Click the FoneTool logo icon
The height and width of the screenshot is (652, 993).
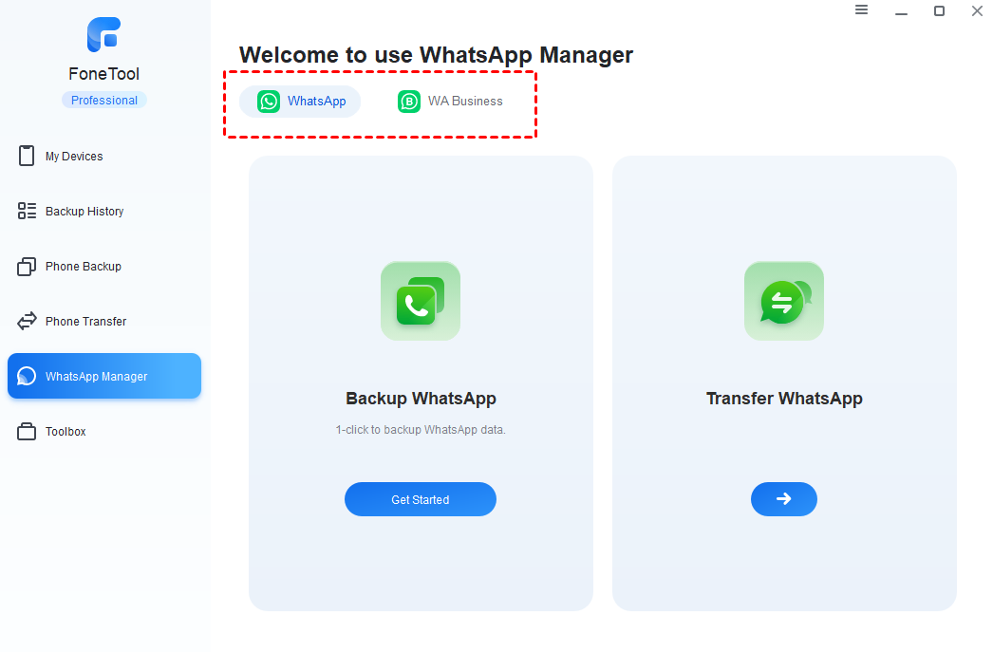(x=103, y=35)
